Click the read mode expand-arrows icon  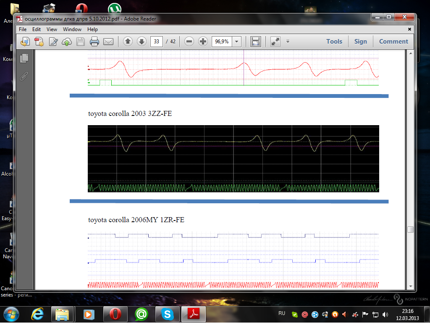275,42
